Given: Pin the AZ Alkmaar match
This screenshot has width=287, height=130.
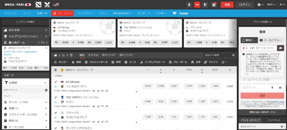Looking at the screenshot, I should point(55,82).
